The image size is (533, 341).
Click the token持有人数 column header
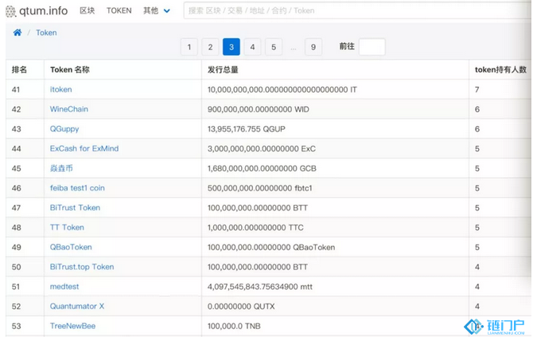(500, 70)
